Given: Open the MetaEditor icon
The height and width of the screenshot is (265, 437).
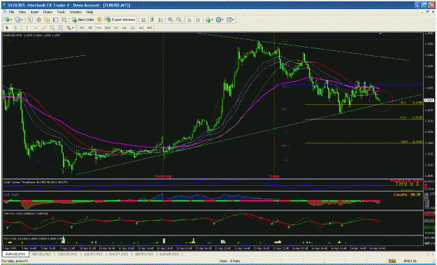Looking at the screenshot, I should (99, 20).
